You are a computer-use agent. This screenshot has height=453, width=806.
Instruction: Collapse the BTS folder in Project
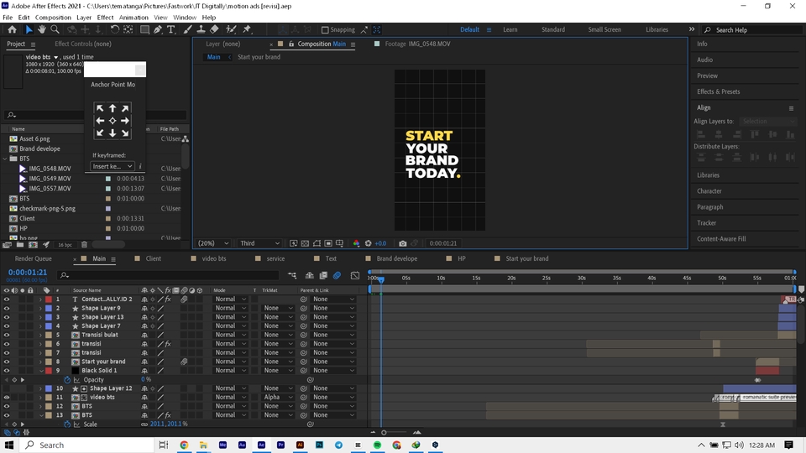click(5, 159)
